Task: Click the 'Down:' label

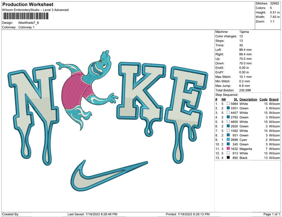Action: point(220,63)
